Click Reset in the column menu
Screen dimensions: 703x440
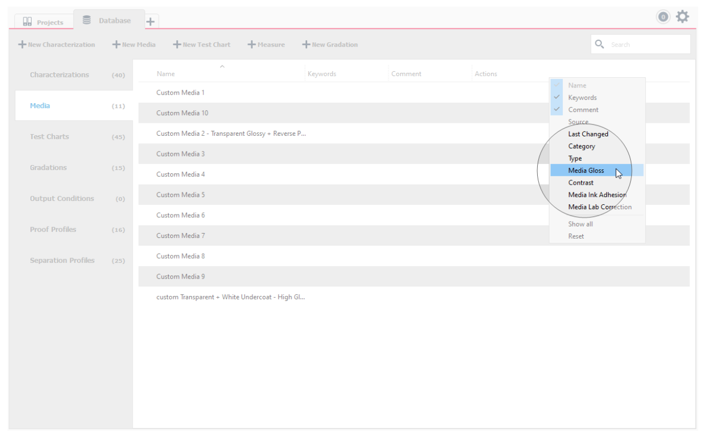[x=576, y=236]
